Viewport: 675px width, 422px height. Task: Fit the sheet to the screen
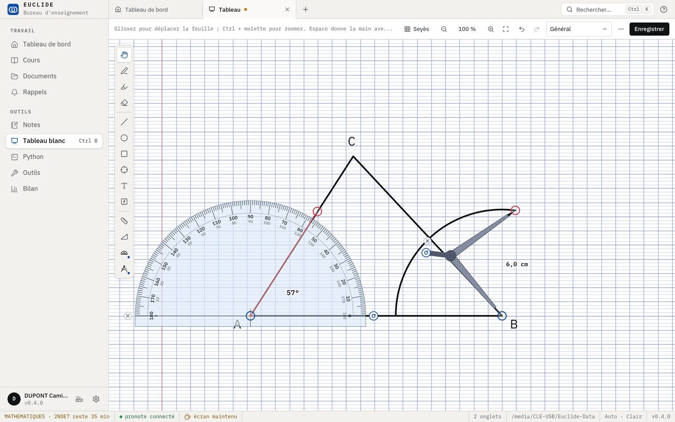pyautogui.click(x=506, y=29)
